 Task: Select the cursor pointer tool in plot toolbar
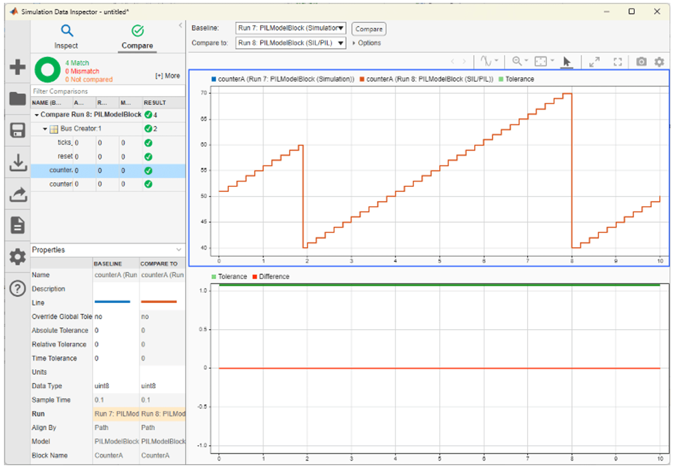[567, 62]
